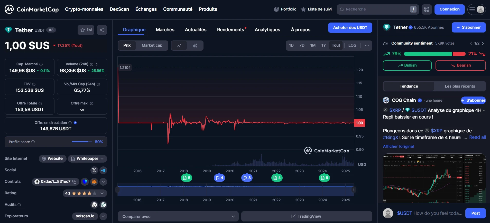Open Tether's X (Twitter) social link
This screenshot has width=490, height=223.
click(x=94, y=170)
